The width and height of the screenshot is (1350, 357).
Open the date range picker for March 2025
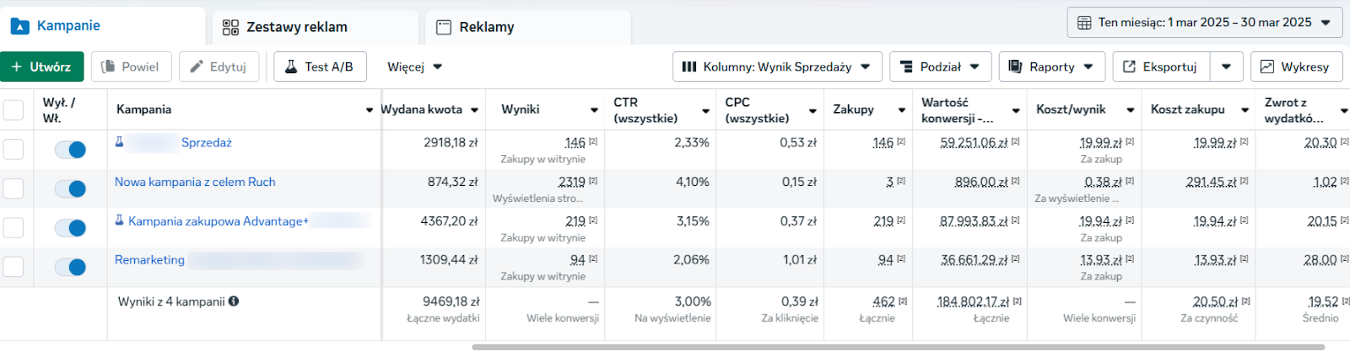(x=1204, y=23)
